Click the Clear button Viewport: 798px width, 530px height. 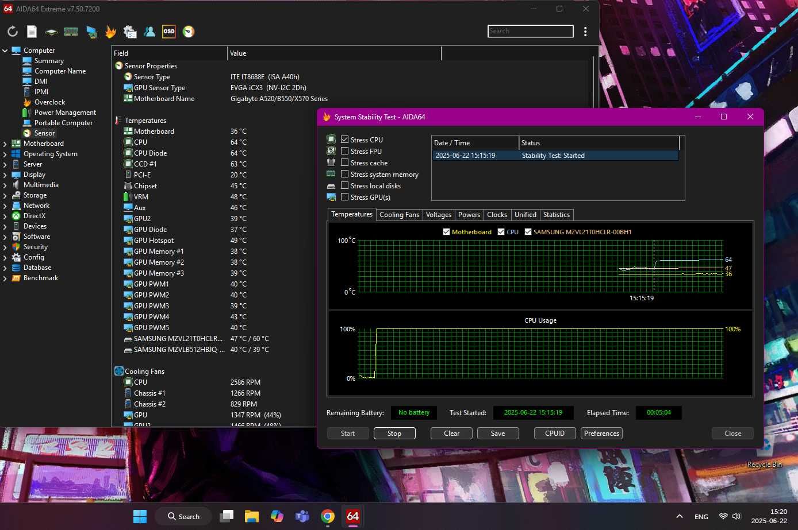tap(451, 434)
